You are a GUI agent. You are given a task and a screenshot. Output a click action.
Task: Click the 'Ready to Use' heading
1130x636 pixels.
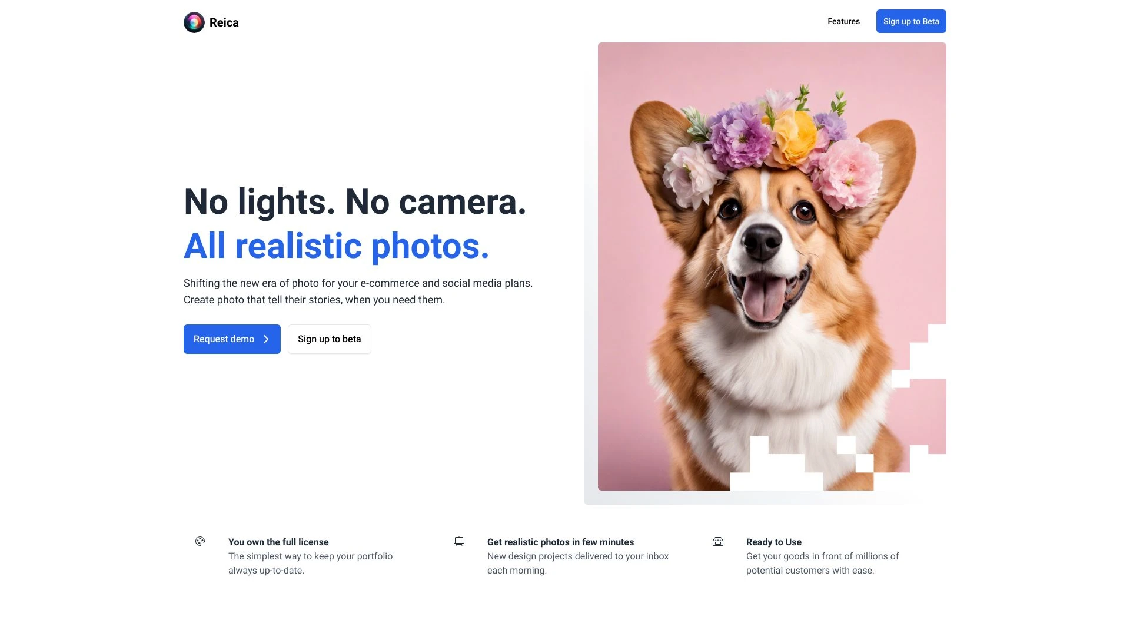pyautogui.click(x=773, y=542)
